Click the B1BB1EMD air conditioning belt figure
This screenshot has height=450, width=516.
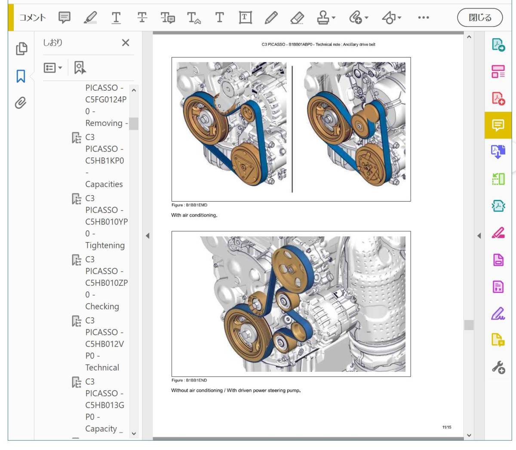pyautogui.click(x=291, y=129)
